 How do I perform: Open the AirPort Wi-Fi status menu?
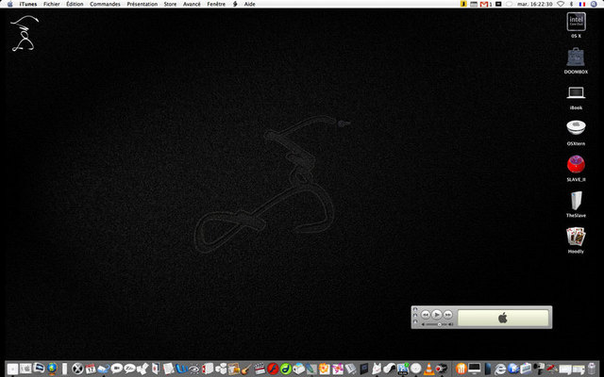point(561,4)
